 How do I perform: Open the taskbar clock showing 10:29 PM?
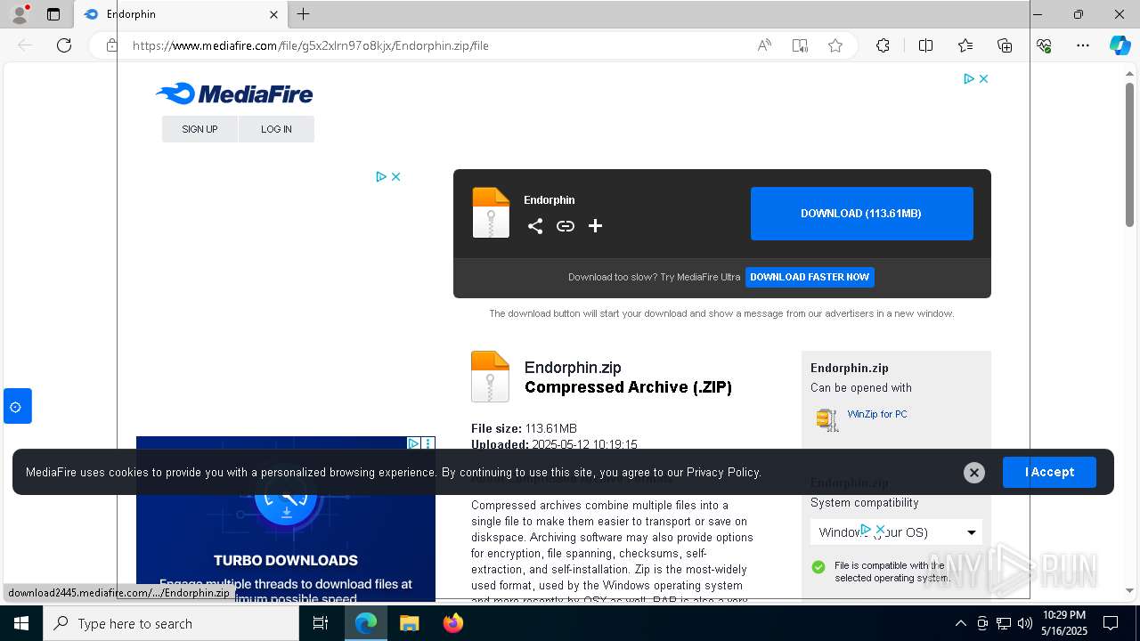pos(1064,623)
